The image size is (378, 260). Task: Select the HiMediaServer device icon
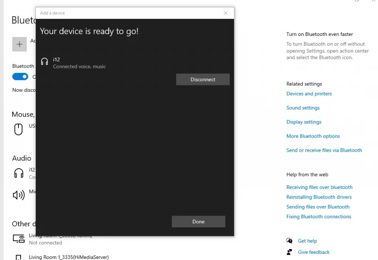tap(18, 257)
